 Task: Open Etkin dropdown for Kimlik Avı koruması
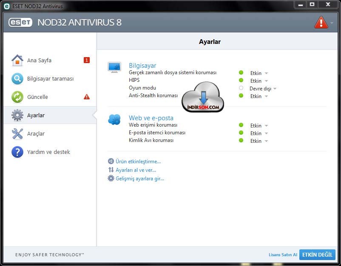click(x=259, y=141)
